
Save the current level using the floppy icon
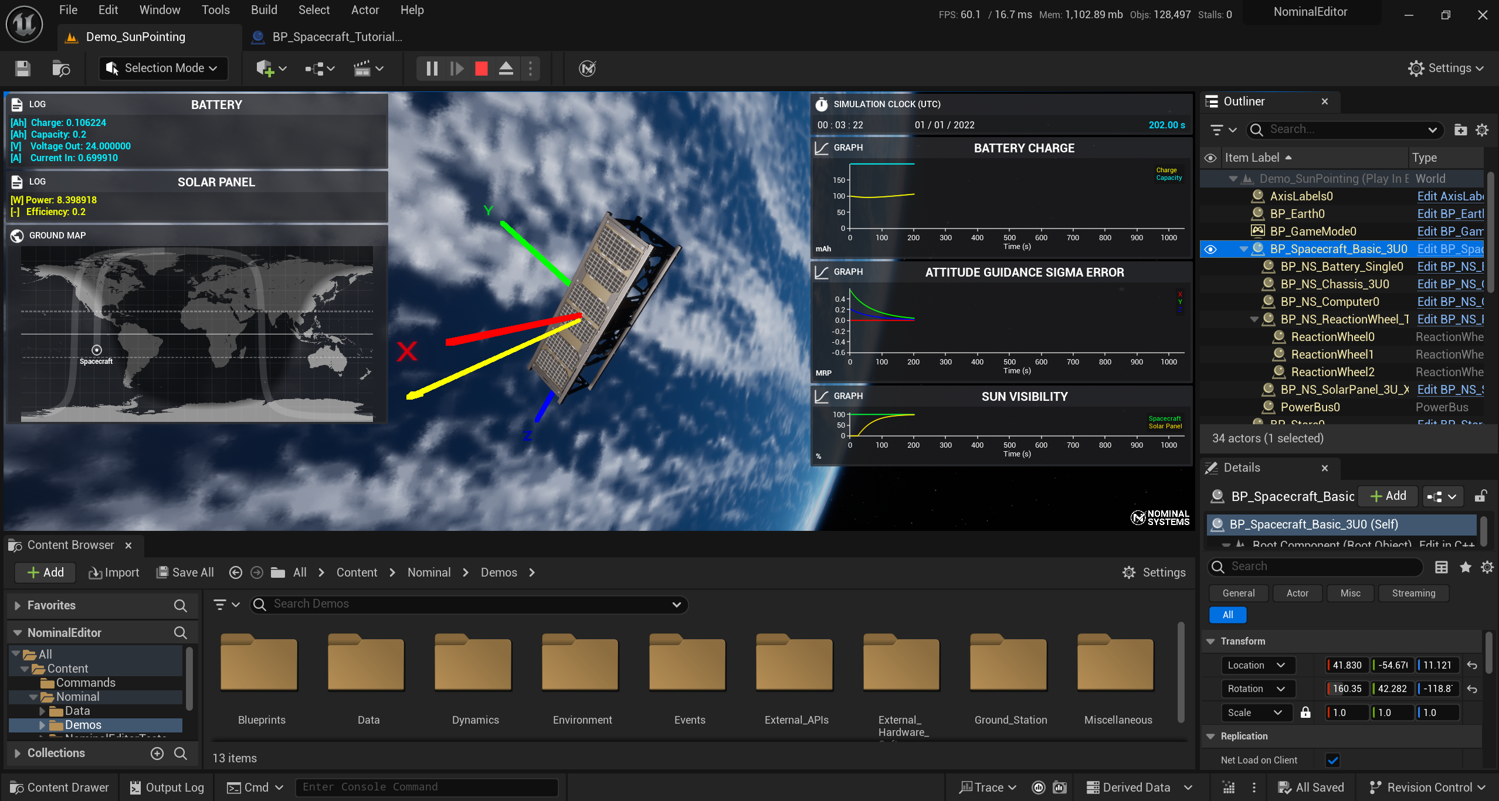(23, 69)
